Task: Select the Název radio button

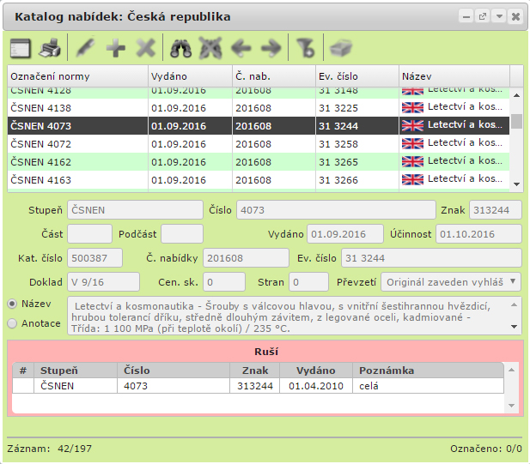Action: (13, 304)
